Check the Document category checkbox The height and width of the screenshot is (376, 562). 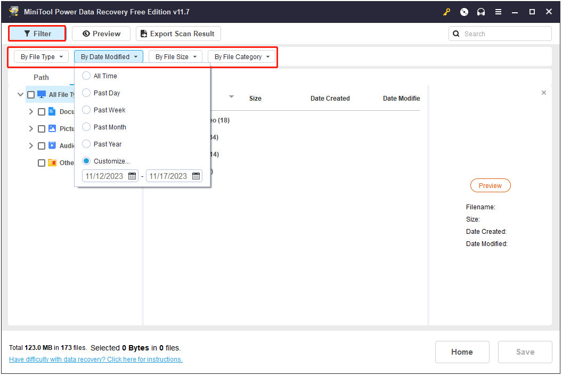coord(41,112)
